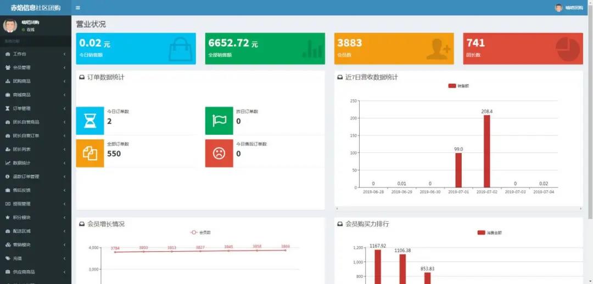Expand the 订单管理 sidebar menu
The image size is (593, 284).
(x=35, y=109)
